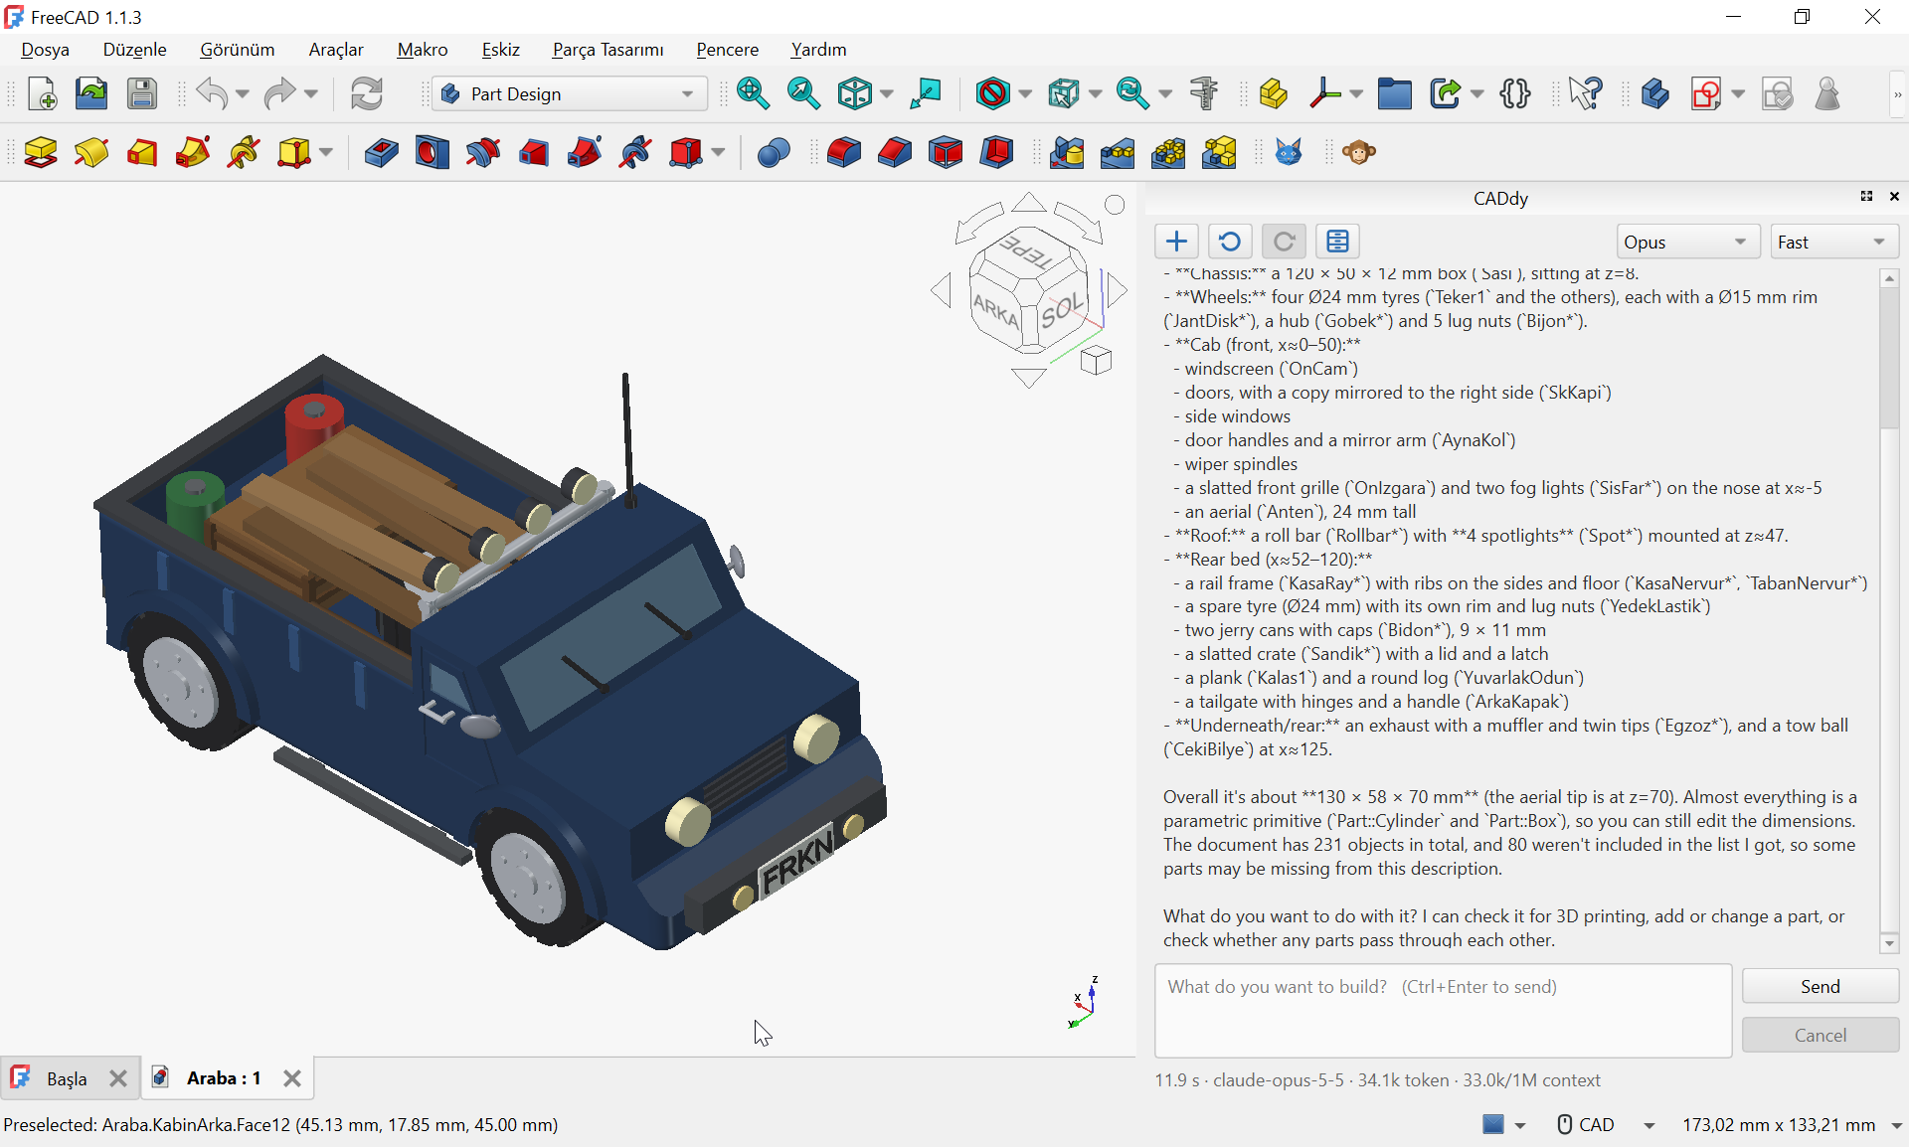This screenshot has width=1909, height=1147.
Task: Open the Fast speed dropdown
Action: click(x=1834, y=242)
